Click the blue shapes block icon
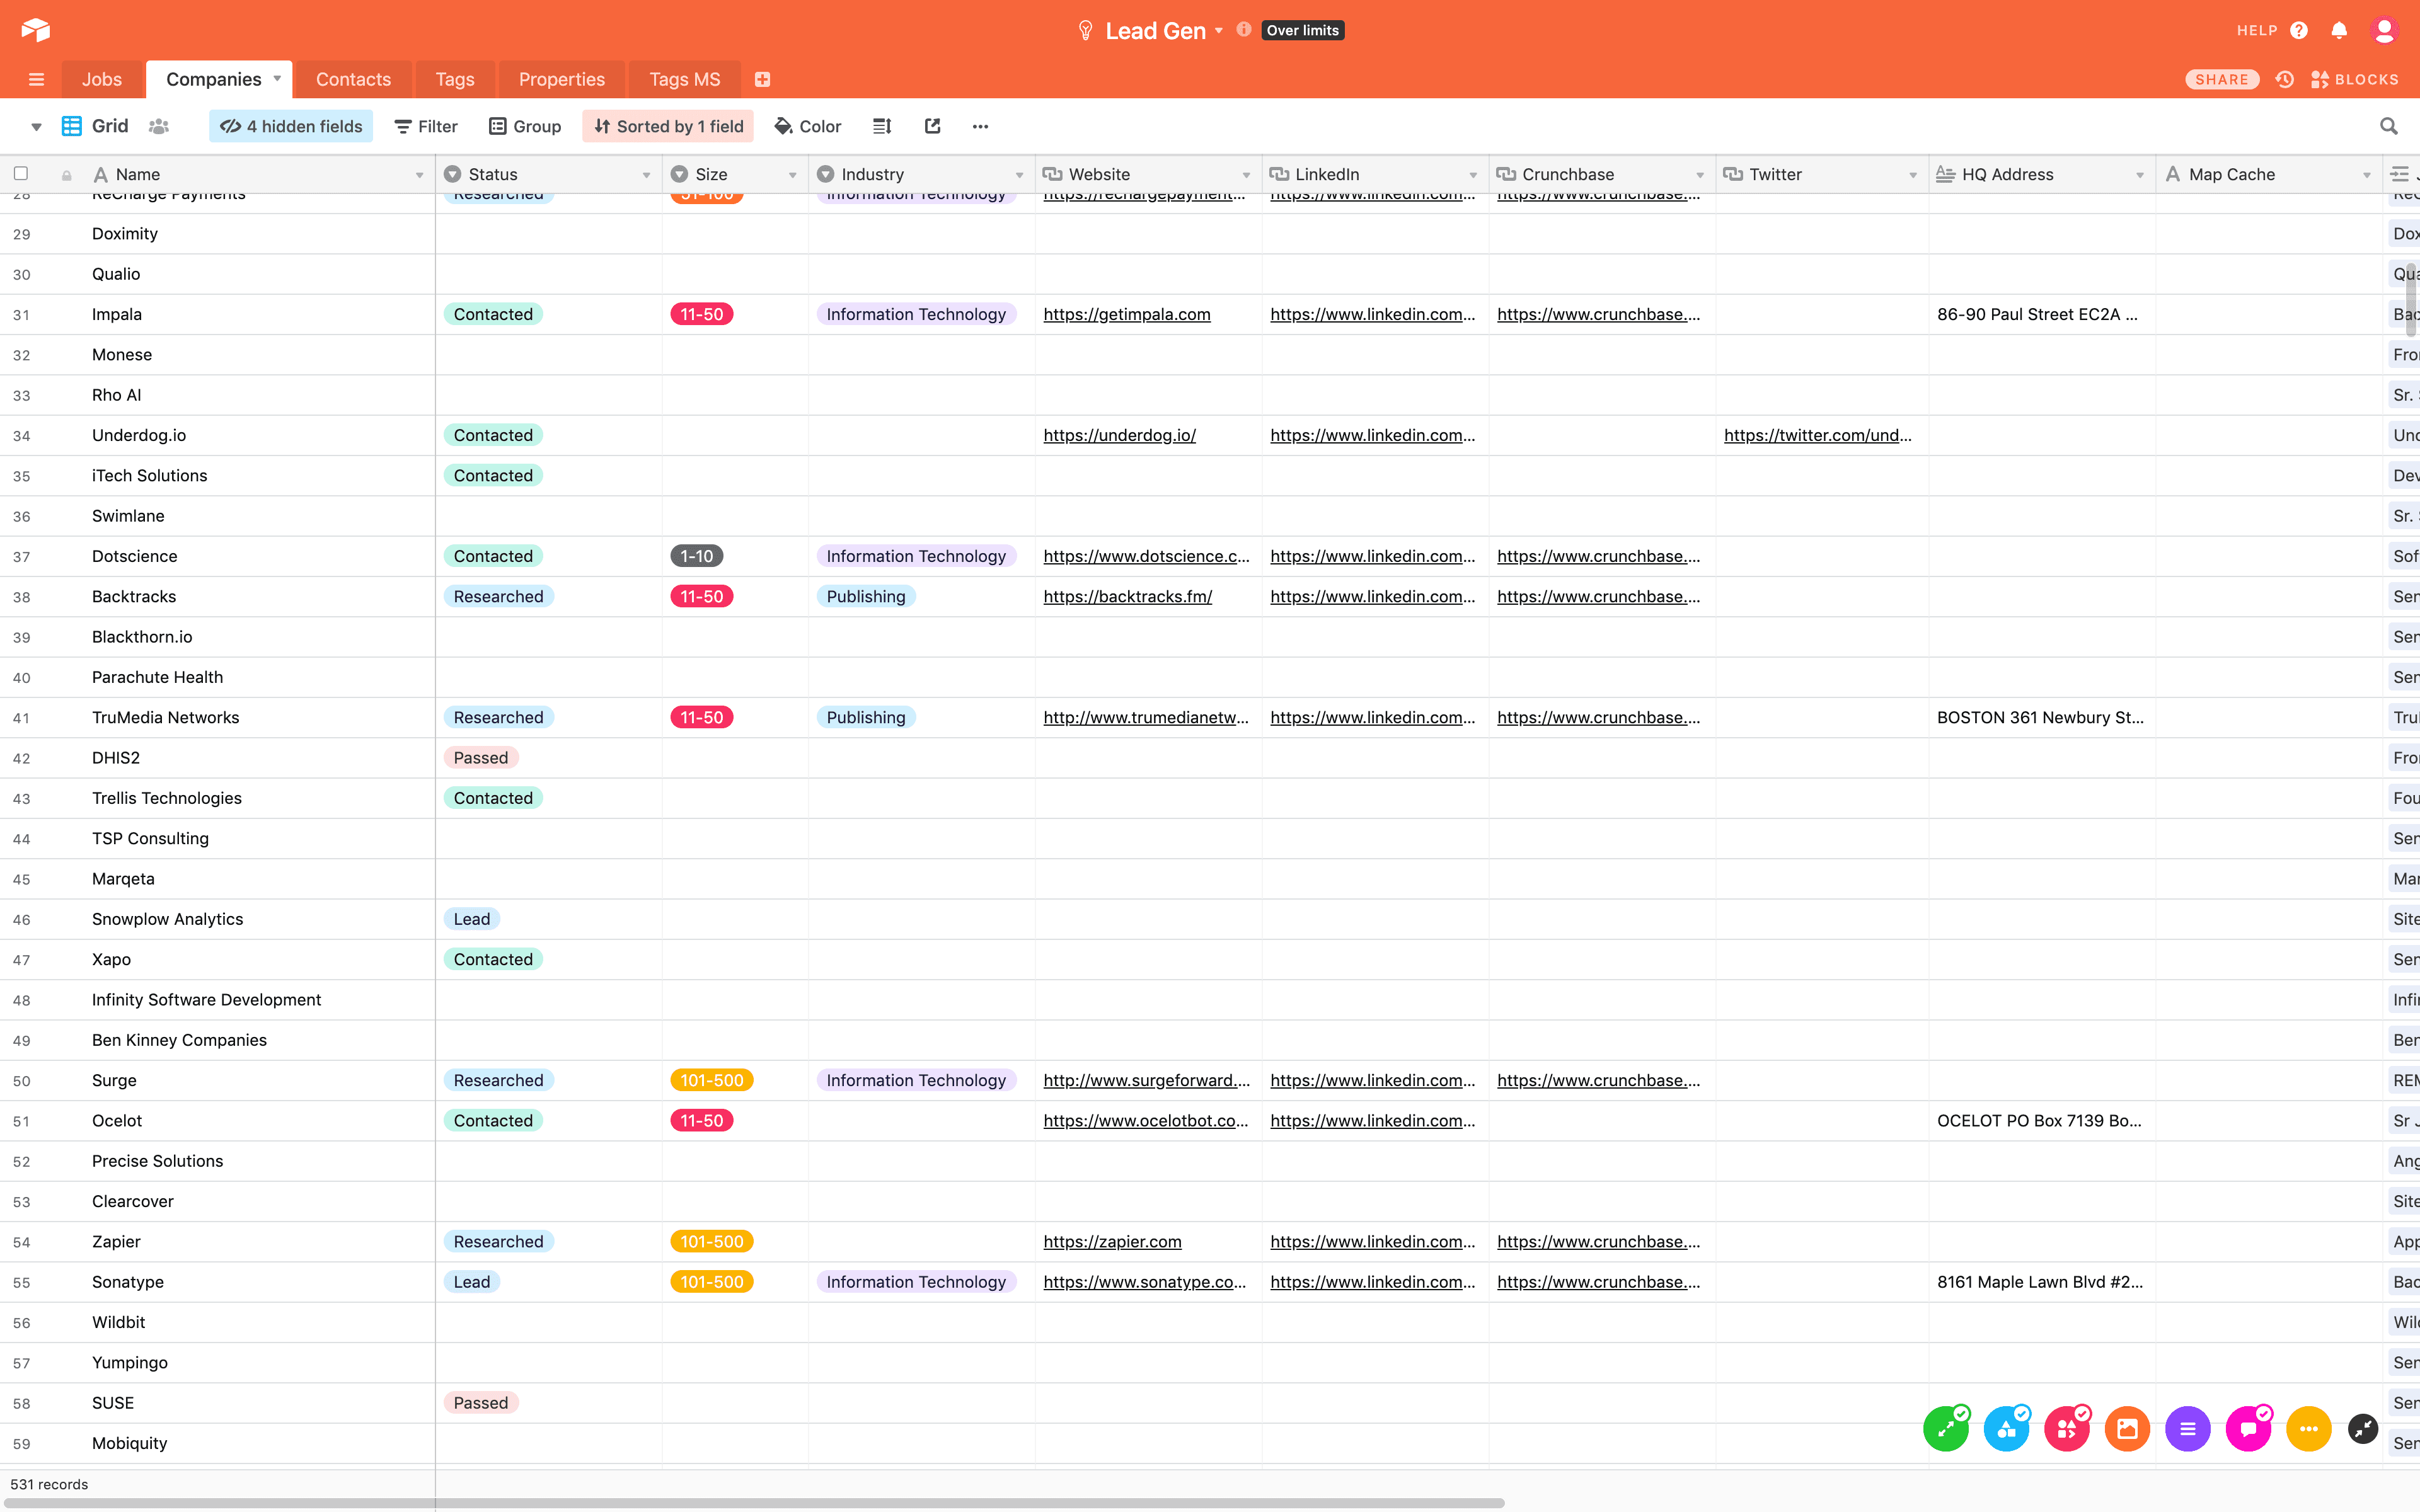2420x1512 pixels. [2006, 1429]
